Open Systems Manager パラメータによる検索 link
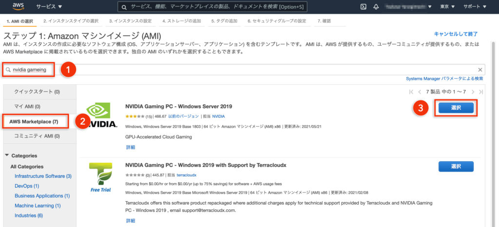Screen dimensions: 499x227 [x=444, y=78]
